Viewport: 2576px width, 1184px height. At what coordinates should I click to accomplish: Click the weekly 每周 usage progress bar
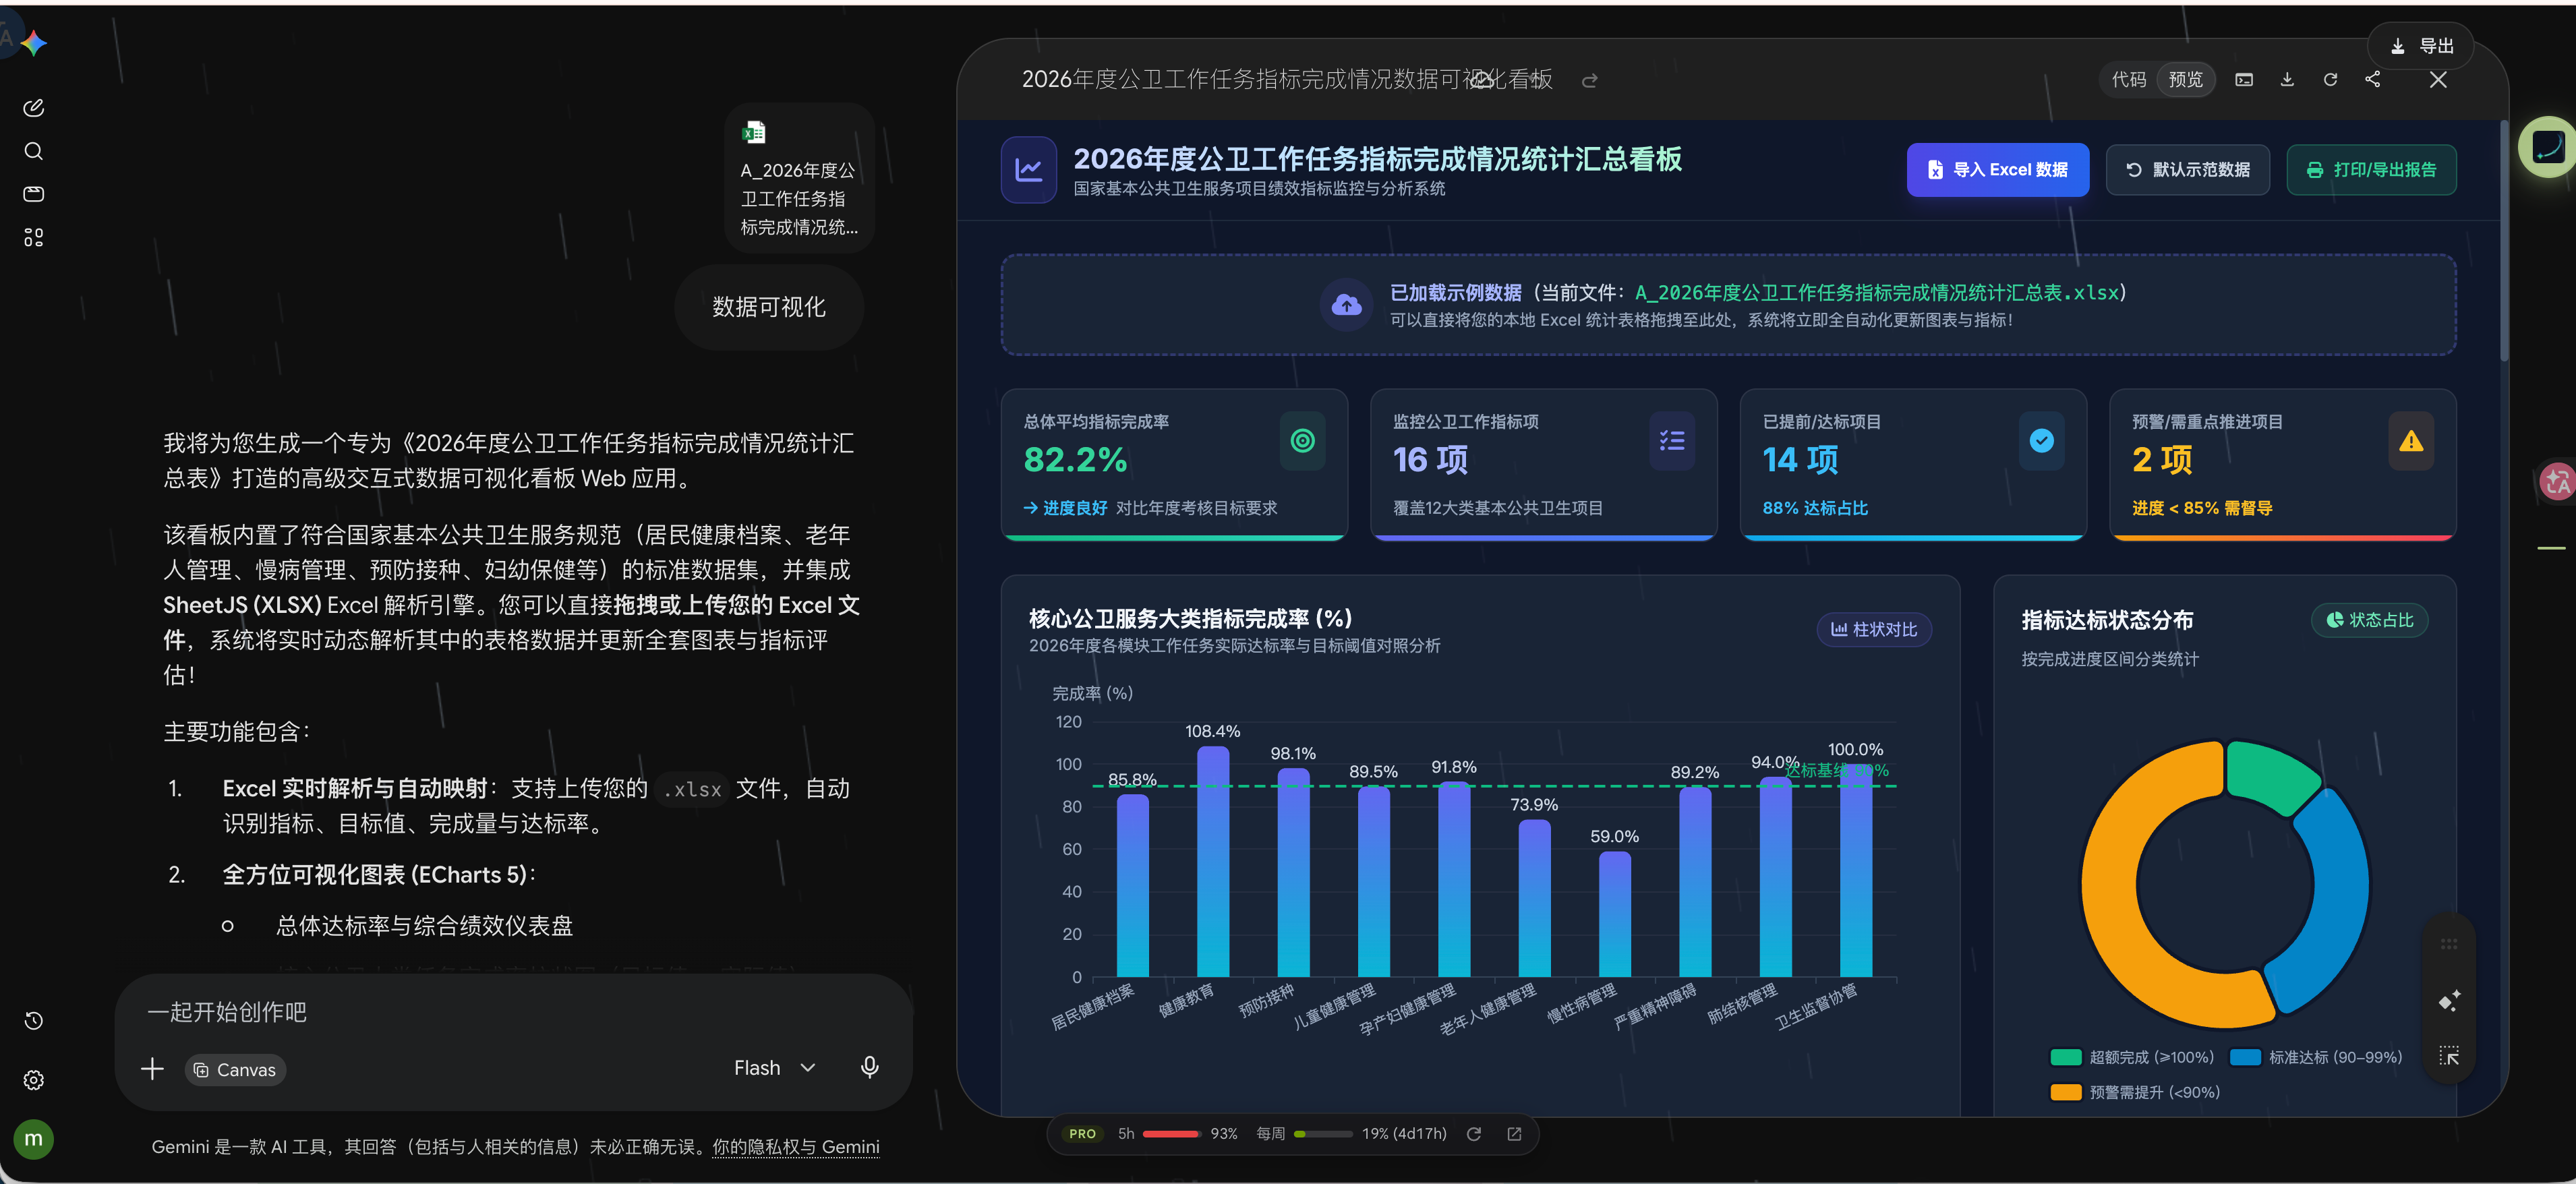[x=1323, y=1134]
